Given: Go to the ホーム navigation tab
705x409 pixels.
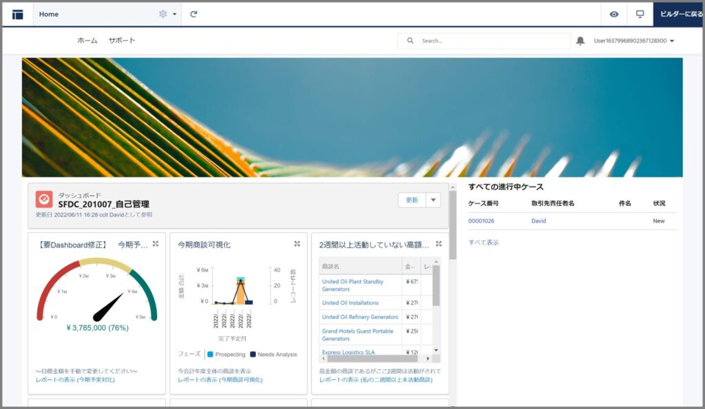Looking at the screenshot, I should (87, 41).
